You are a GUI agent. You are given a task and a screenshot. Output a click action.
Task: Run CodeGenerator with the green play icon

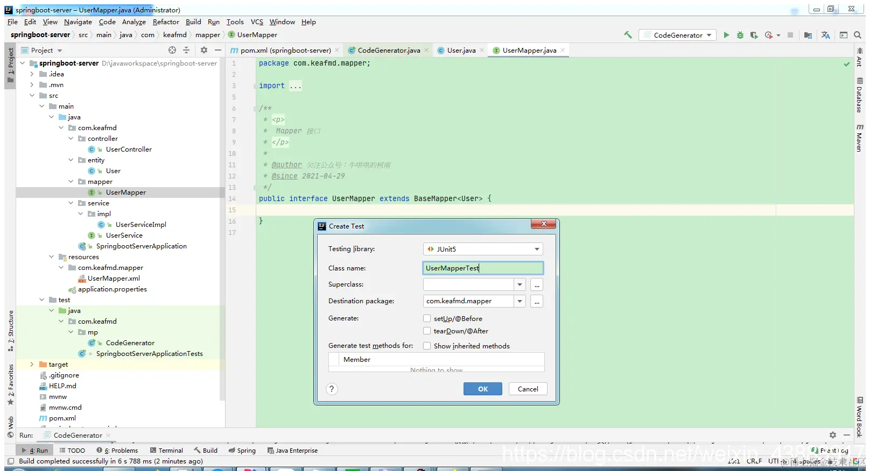726,35
